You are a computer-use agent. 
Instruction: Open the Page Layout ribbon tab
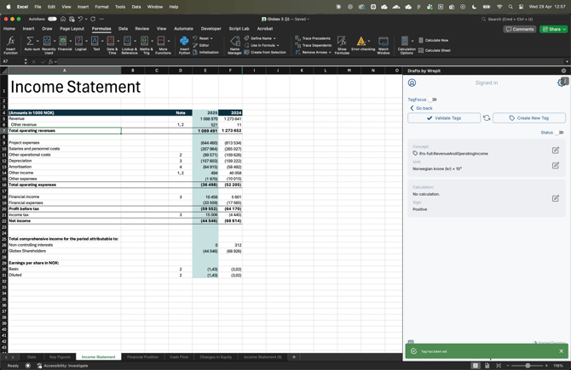[72, 29]
